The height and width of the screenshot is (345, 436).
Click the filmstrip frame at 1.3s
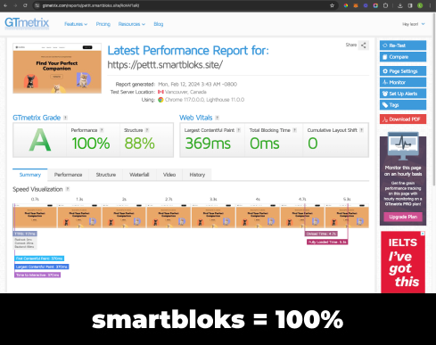click(79, 216)
